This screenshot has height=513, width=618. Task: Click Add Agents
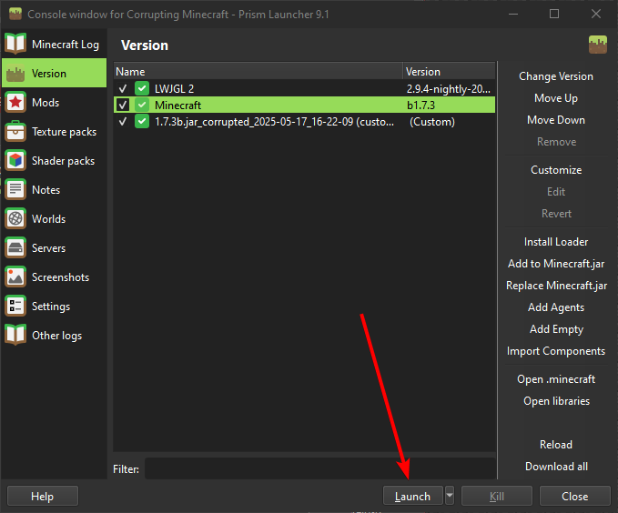(556, 307)
